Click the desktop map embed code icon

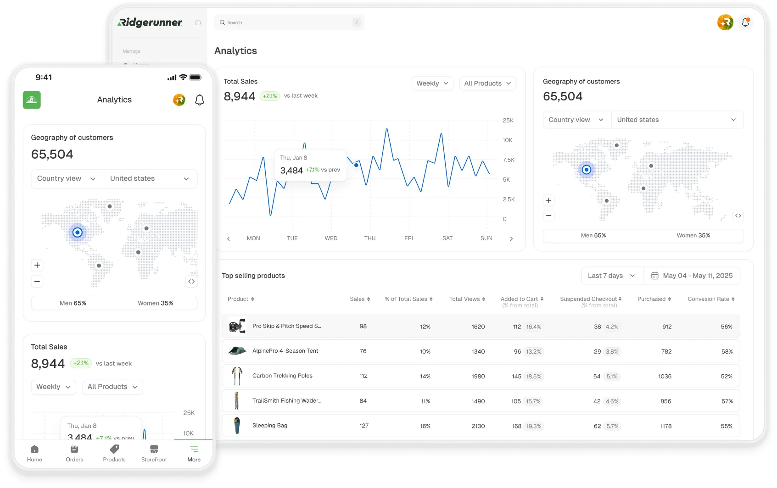click(738, 216)
